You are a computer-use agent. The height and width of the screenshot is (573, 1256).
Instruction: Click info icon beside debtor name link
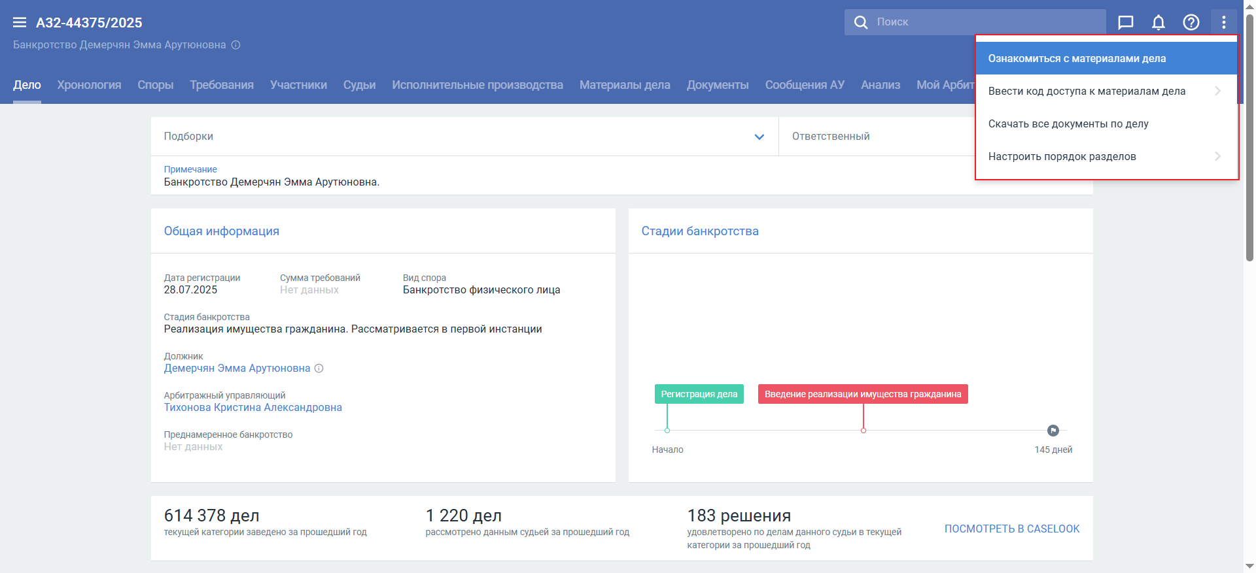[319, 368]
